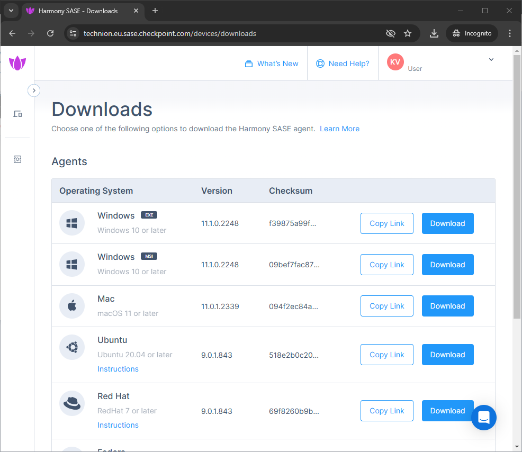Open What's New announcements
Screen dimensions: 522x452
272,64
